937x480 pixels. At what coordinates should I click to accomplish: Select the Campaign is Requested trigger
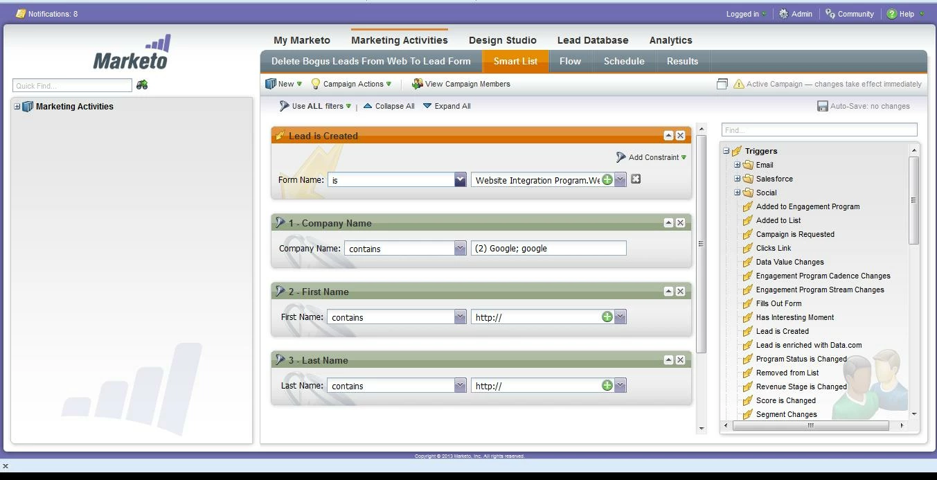[x=795, y=234]
